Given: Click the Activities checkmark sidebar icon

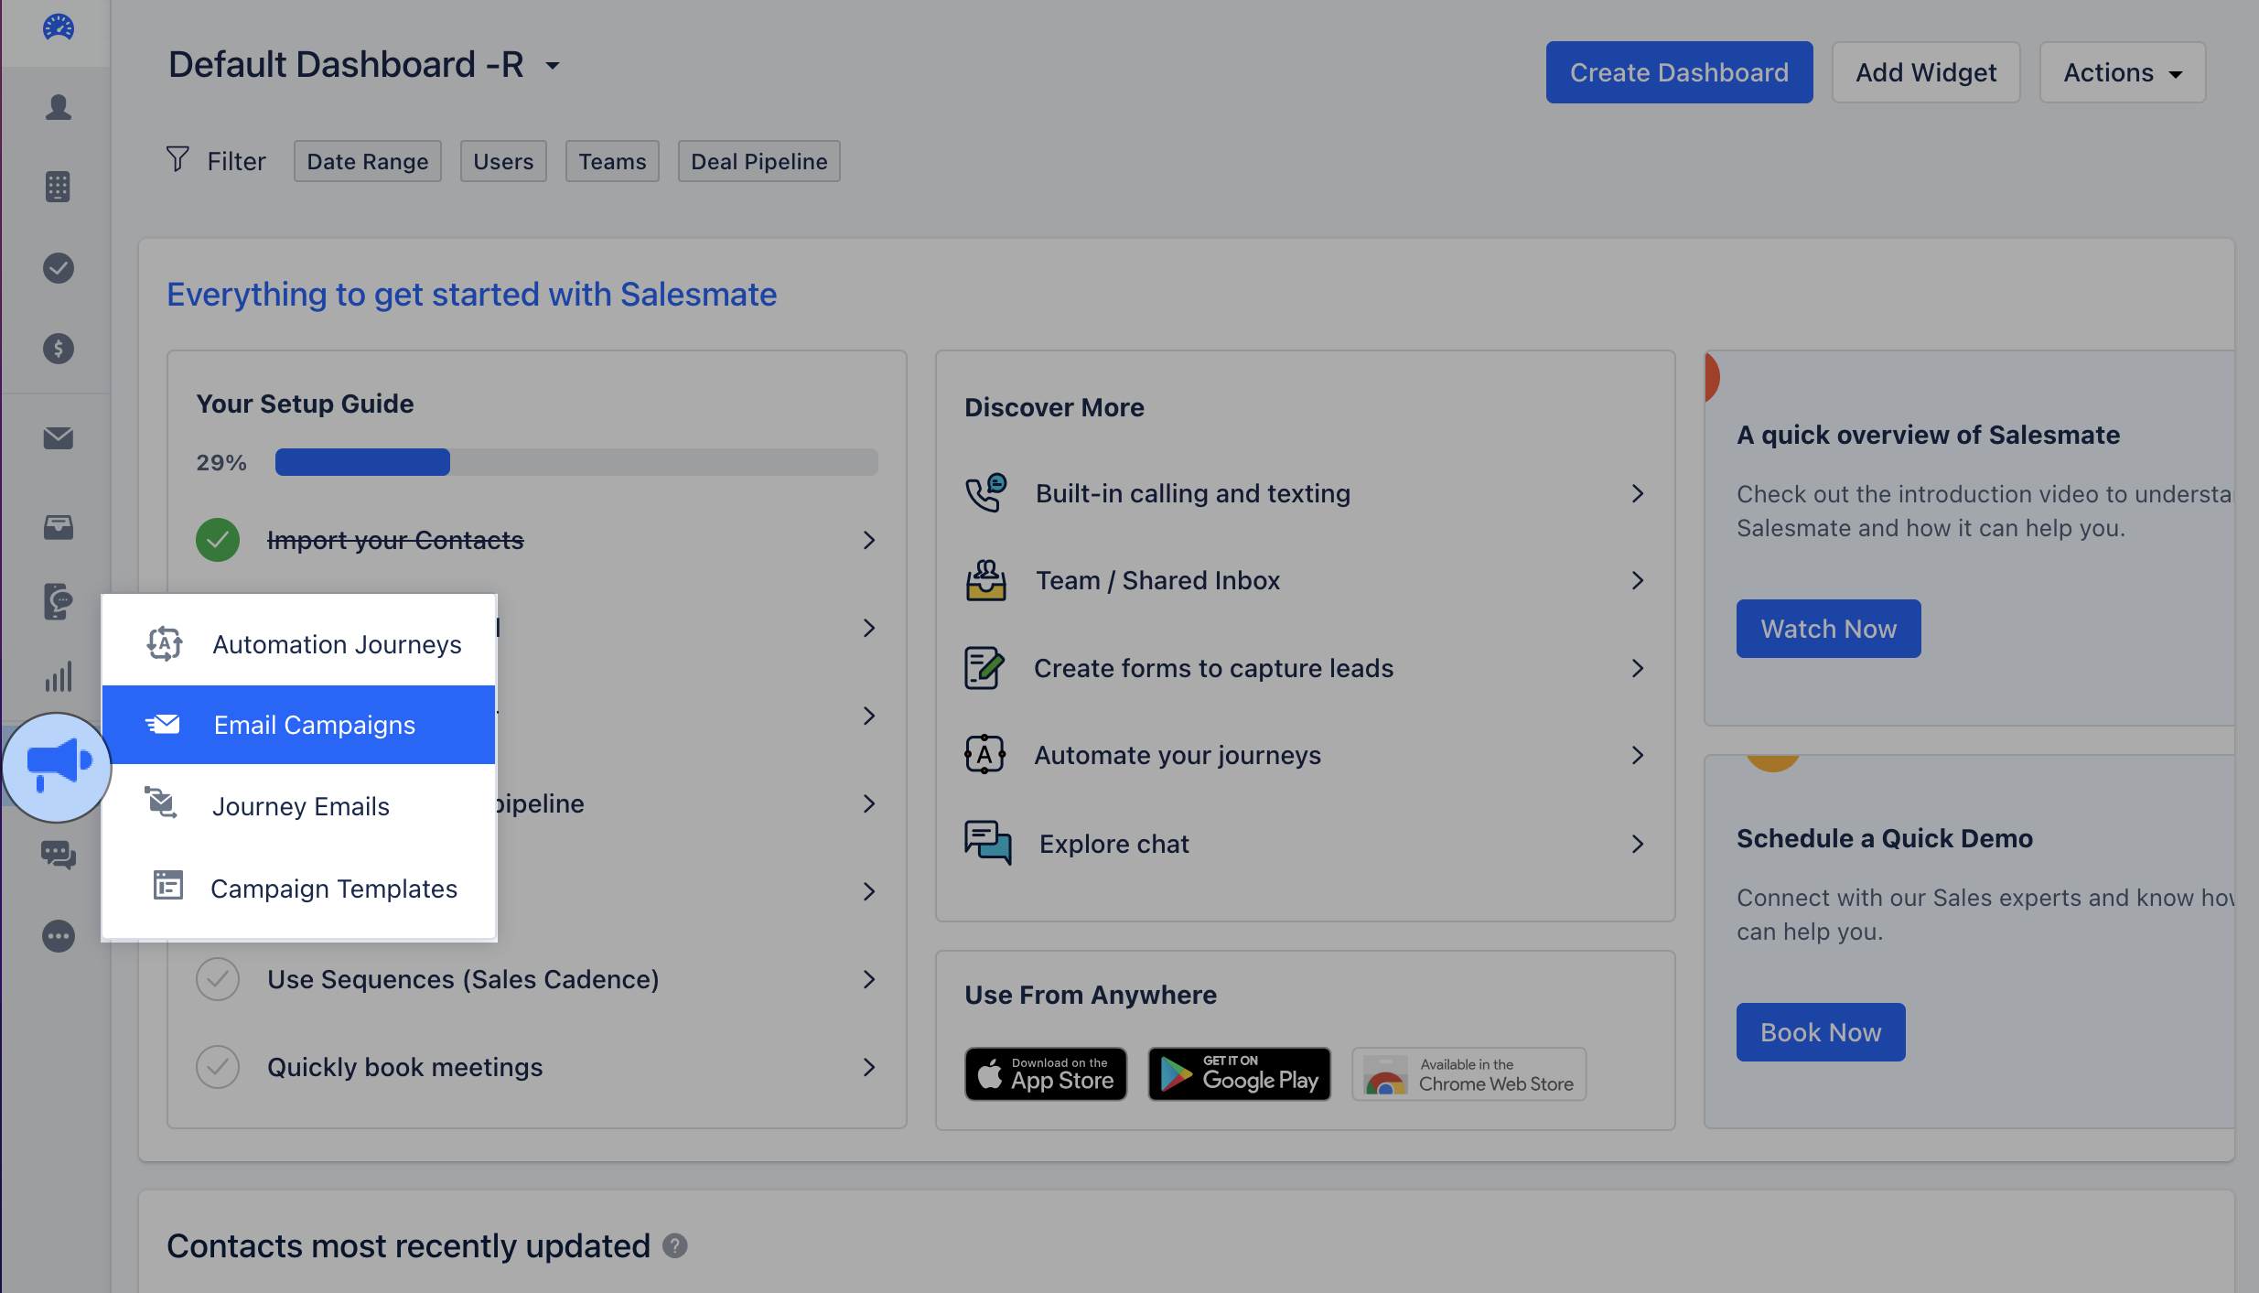Looking at the screenshot, I should tap(58, 268).
